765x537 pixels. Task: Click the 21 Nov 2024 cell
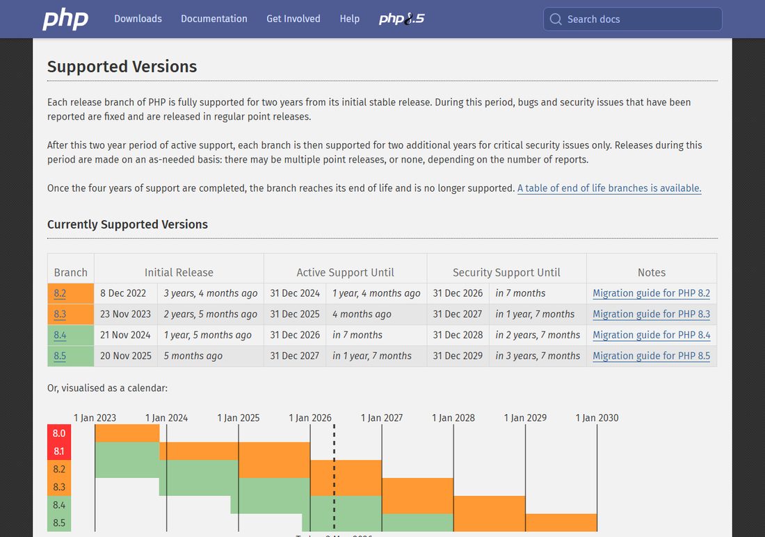[125, 336]
